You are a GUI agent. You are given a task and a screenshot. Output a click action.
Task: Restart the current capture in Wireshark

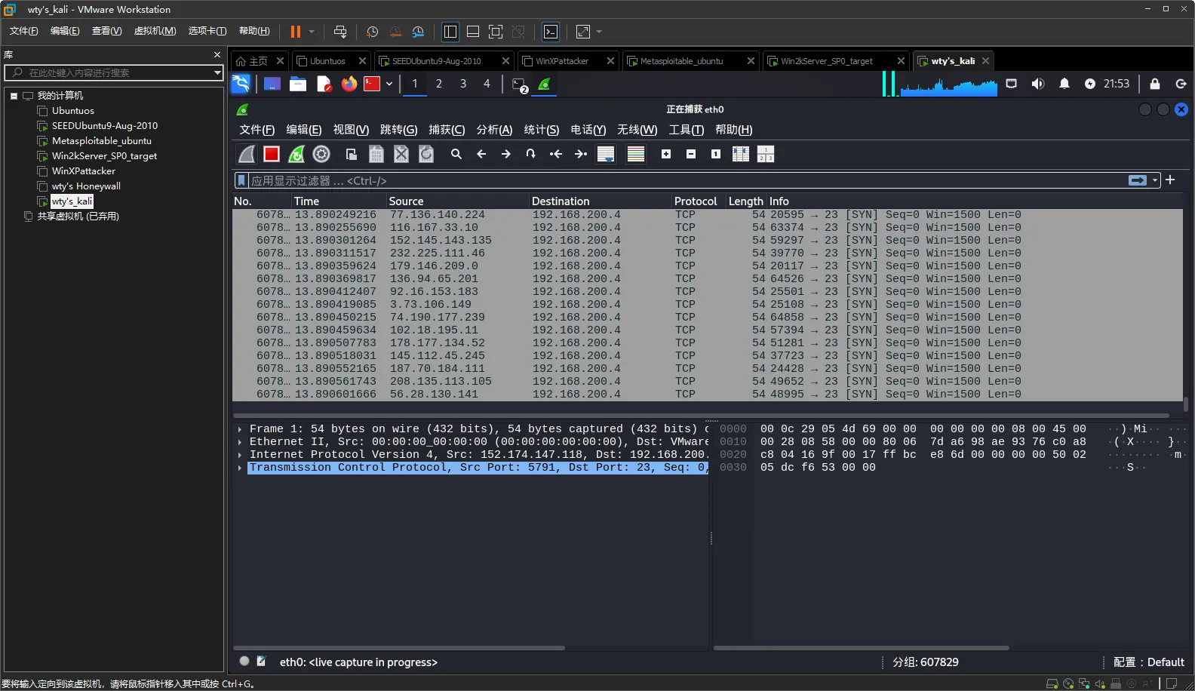[x=296, y=154]
